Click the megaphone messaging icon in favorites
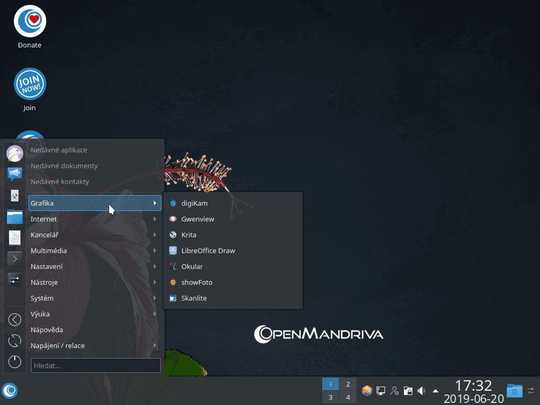The width and height of the screenshot is (540, 405). [14, 174]
